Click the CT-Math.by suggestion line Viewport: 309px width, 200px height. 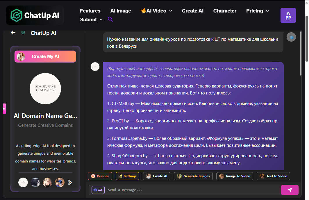point(192,107)
